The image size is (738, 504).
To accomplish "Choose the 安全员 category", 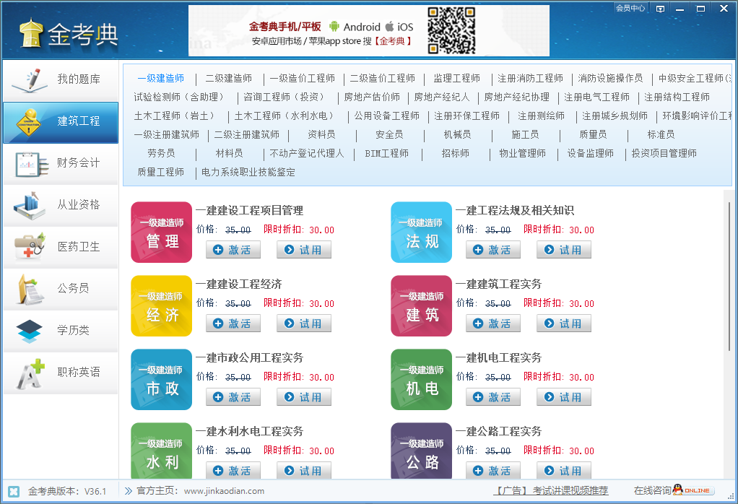I will coord(389,134).
